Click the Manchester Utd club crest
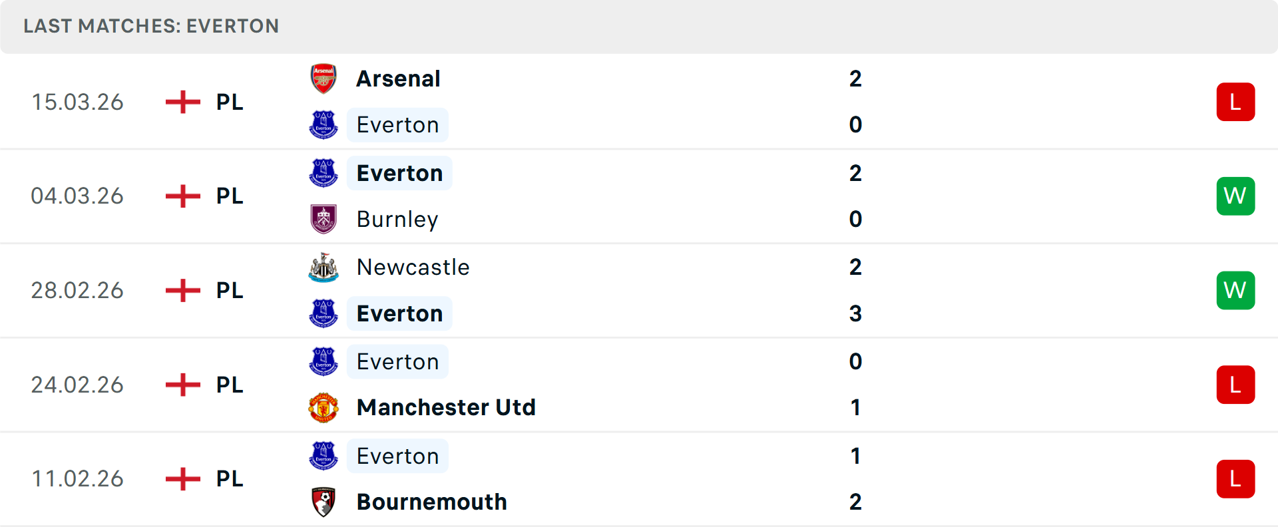 (x=323, y=407)
